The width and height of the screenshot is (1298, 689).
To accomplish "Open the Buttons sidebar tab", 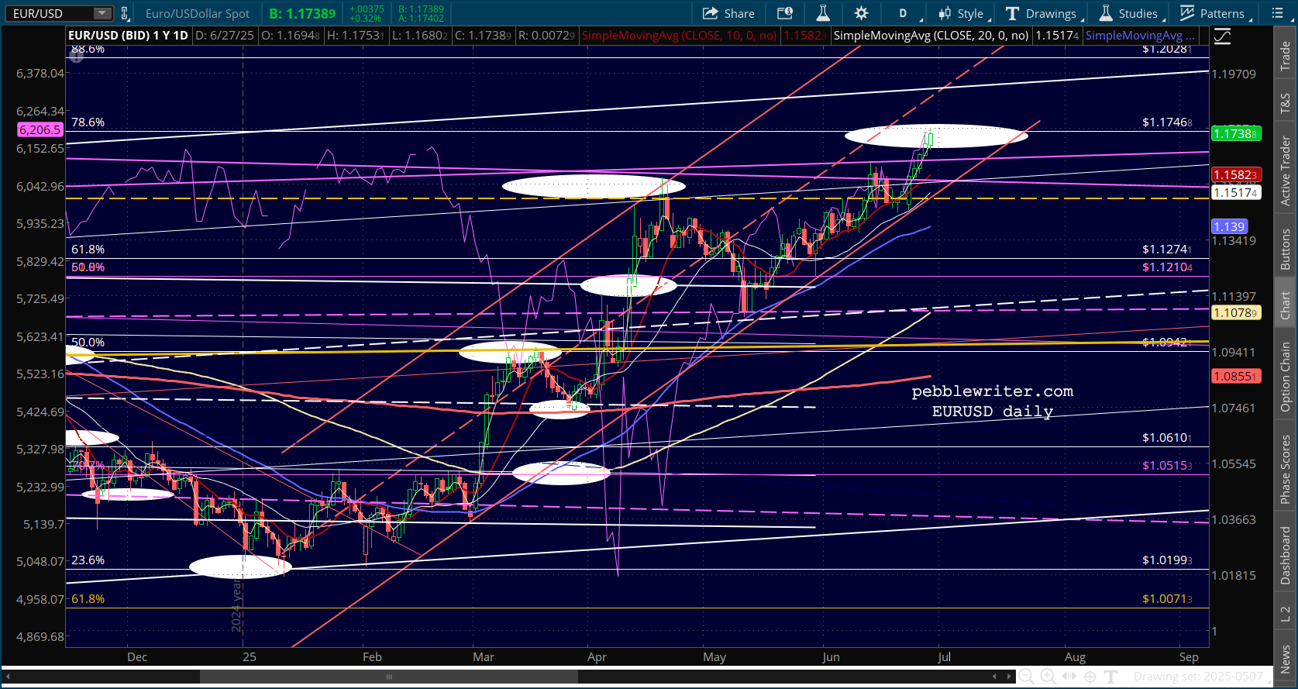I will click(1286, 250).
